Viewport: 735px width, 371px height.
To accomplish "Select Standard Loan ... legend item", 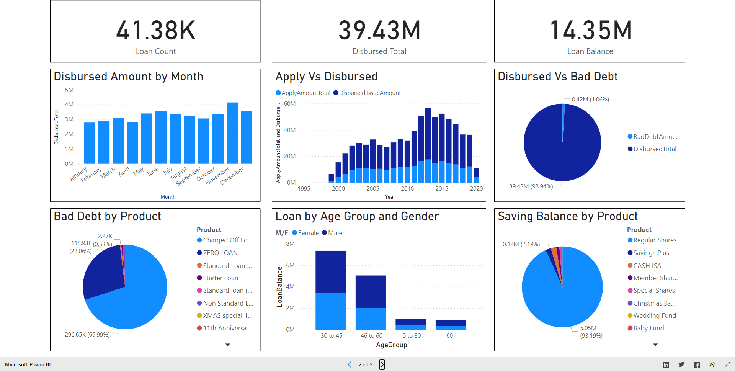I will [224, 266].
